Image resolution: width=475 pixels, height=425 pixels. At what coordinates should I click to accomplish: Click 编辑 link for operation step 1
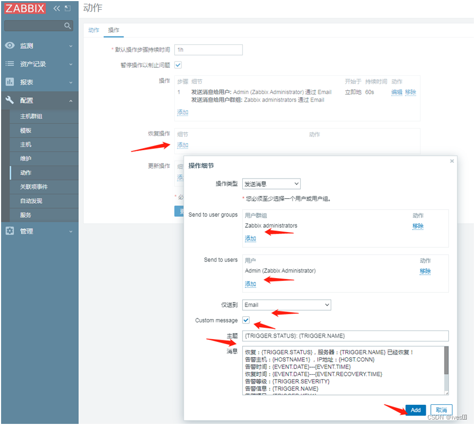pyautogui.click(x=396, y=92)
